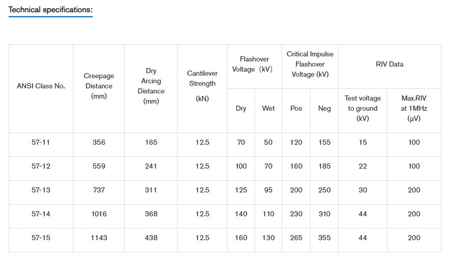Select the RIV Data header cell

click(389, 64)
